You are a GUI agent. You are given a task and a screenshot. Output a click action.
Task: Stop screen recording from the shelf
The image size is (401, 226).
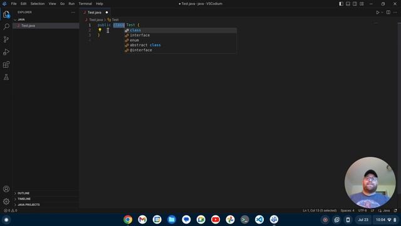tap(325, 220)
